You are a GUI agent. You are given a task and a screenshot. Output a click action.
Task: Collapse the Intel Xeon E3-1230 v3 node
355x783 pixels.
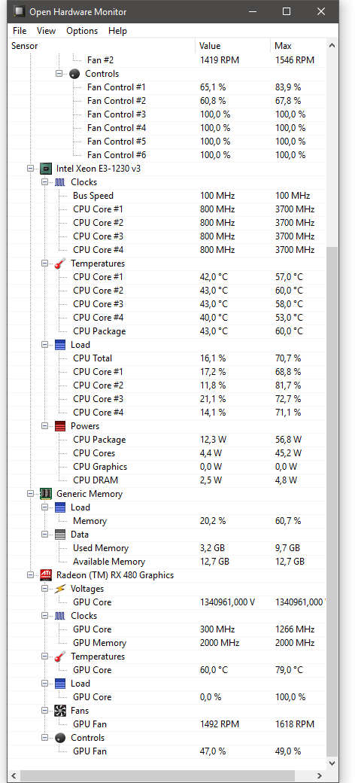click(30, 169)
